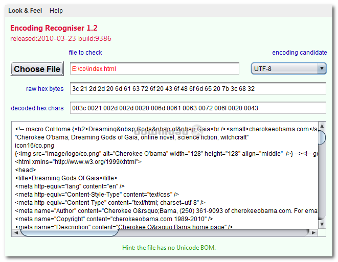Click the Choose File button
Viewport: 338px width, 262px height.
[37, 69]
